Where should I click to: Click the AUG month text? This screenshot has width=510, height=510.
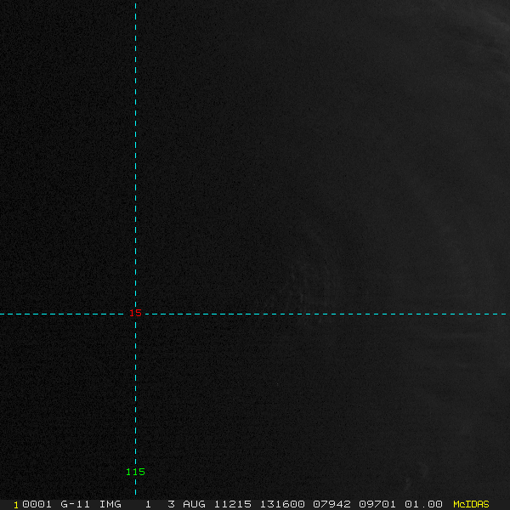click(194, 504)
